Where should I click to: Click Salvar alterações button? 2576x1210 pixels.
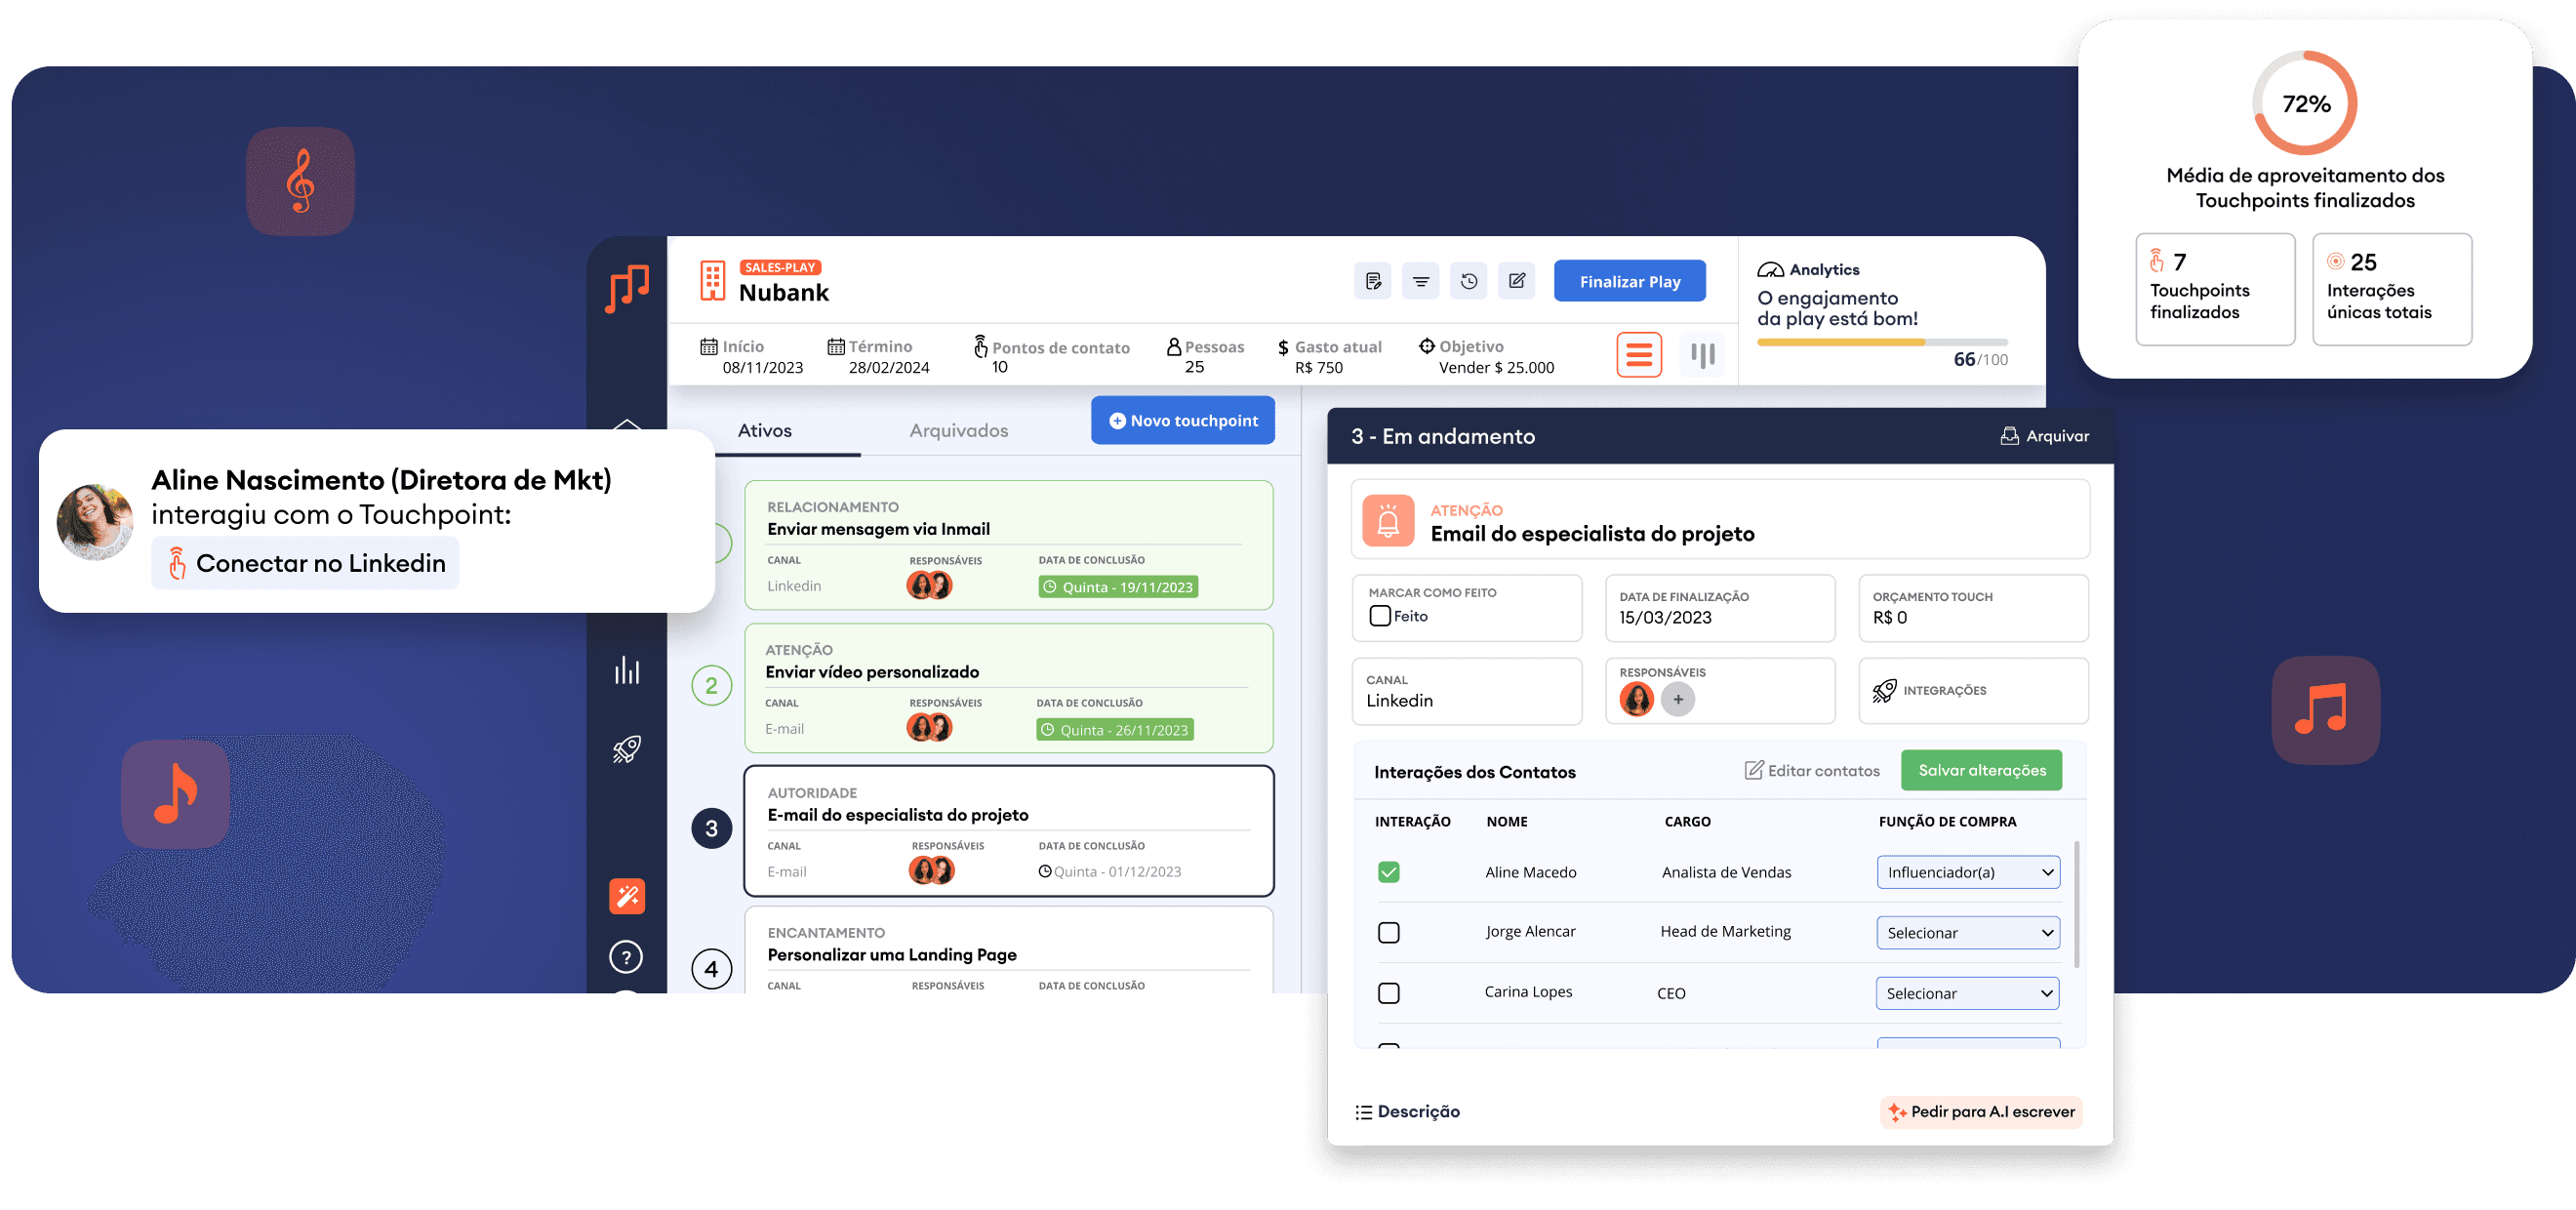1981,770
